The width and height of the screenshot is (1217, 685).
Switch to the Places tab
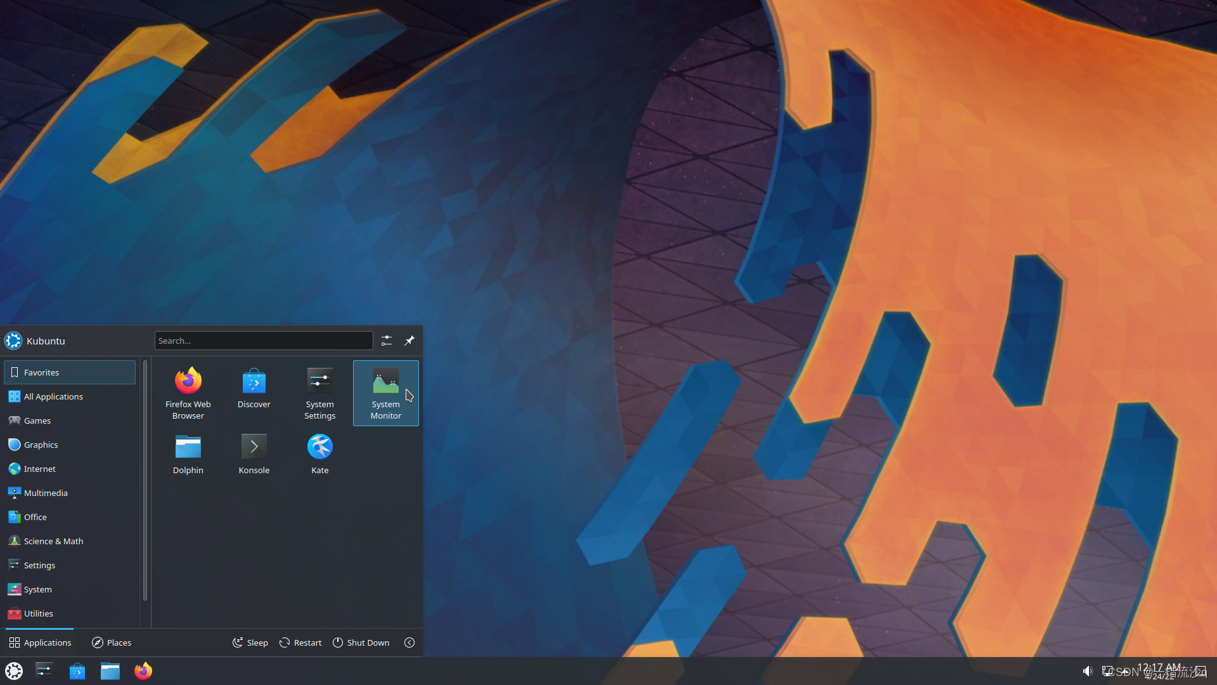click(112, 643)
